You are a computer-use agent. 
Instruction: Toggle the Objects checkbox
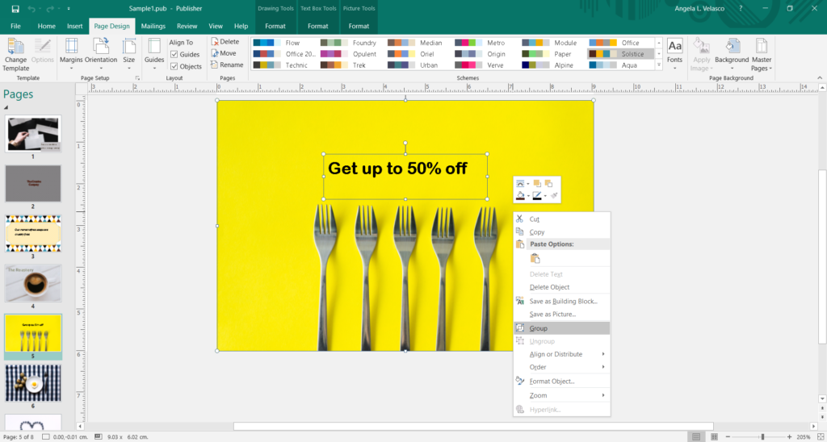click(174, 66)
